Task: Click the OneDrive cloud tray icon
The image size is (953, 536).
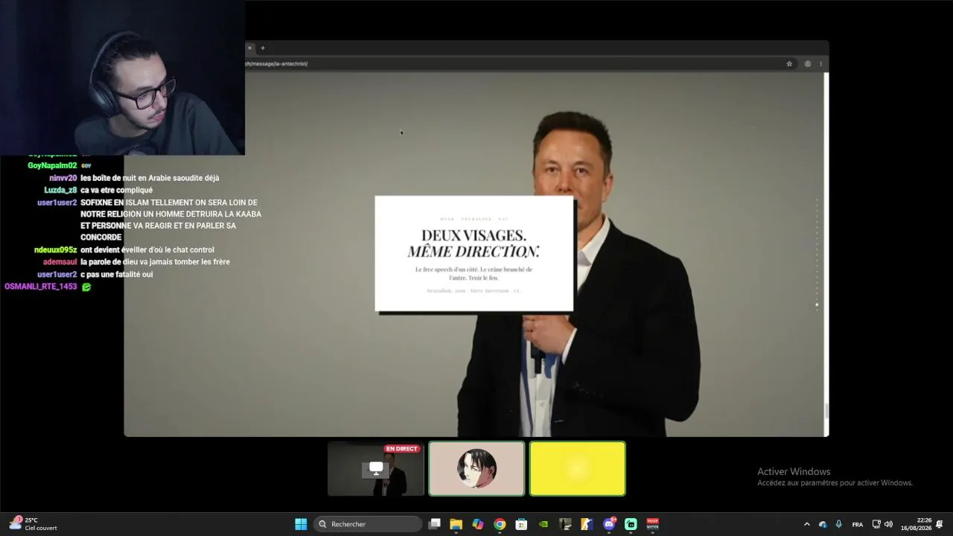Action: (823, 524)
